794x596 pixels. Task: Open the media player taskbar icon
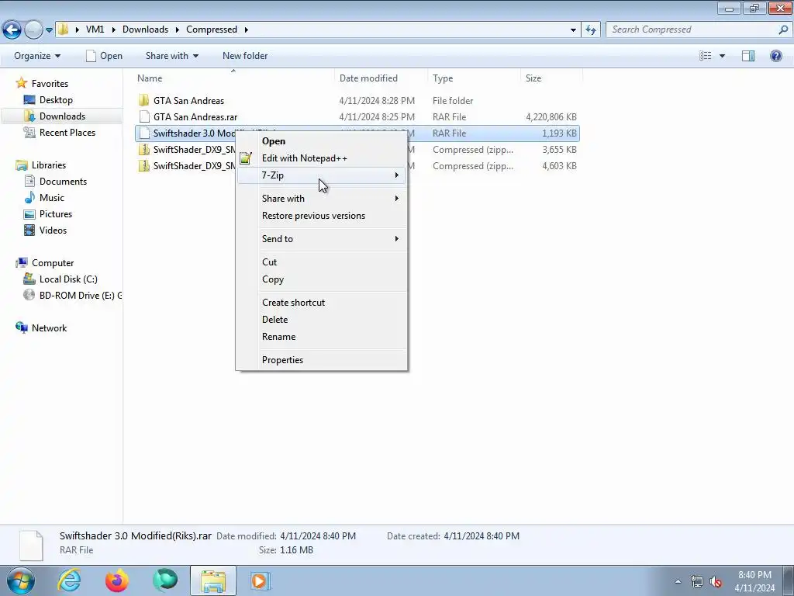tap(261, 580)
